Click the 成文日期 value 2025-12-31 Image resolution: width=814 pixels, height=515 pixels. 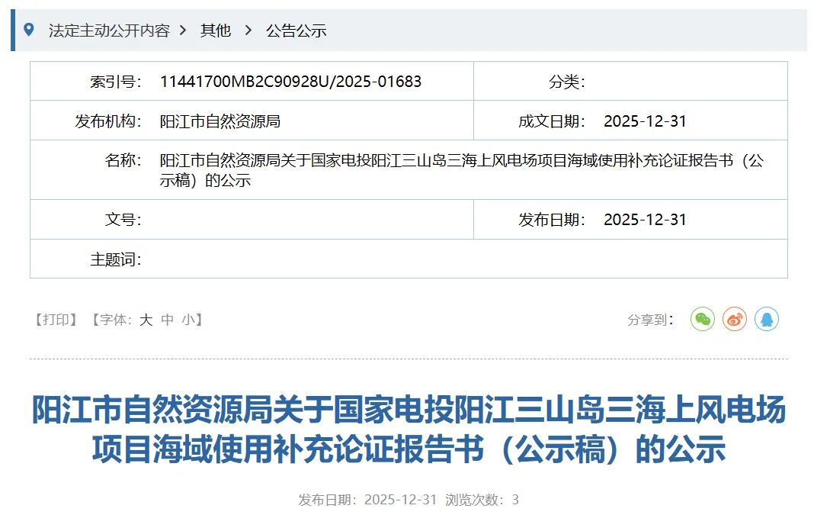pyautogui.click(x=645, y=121)
